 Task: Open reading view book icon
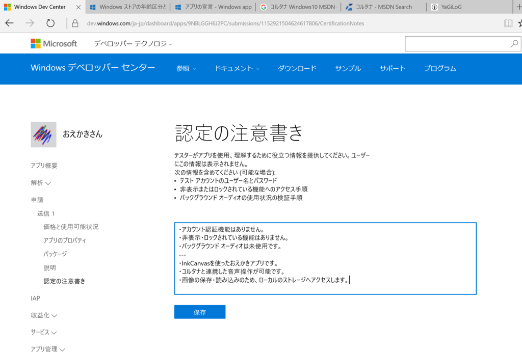click(508, 23)
